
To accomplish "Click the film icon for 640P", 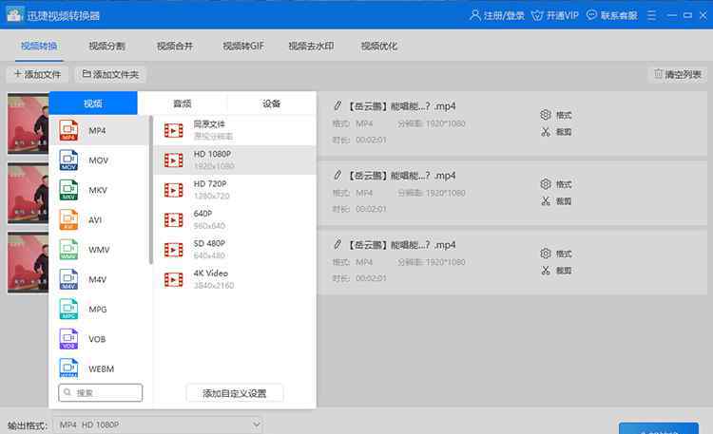I will (x=174, y=220).
